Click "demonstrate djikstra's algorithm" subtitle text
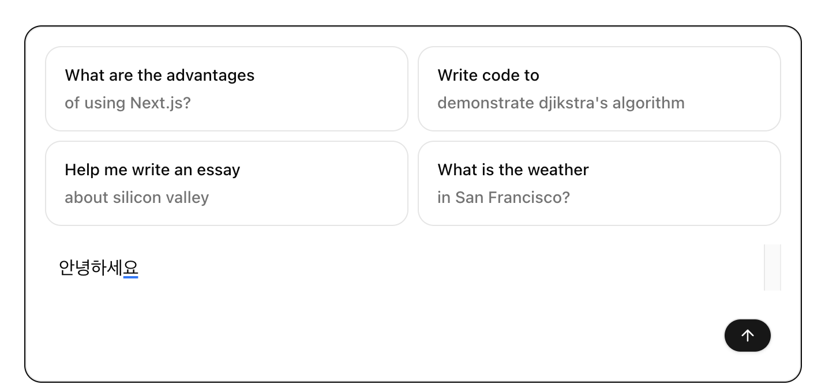The width and height of the screenshot is (825, 392). pyautogui.click(x=561, y=103)
